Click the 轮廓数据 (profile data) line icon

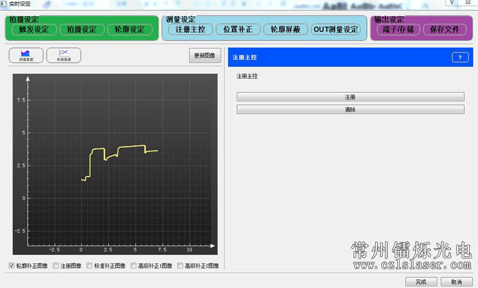63,55
